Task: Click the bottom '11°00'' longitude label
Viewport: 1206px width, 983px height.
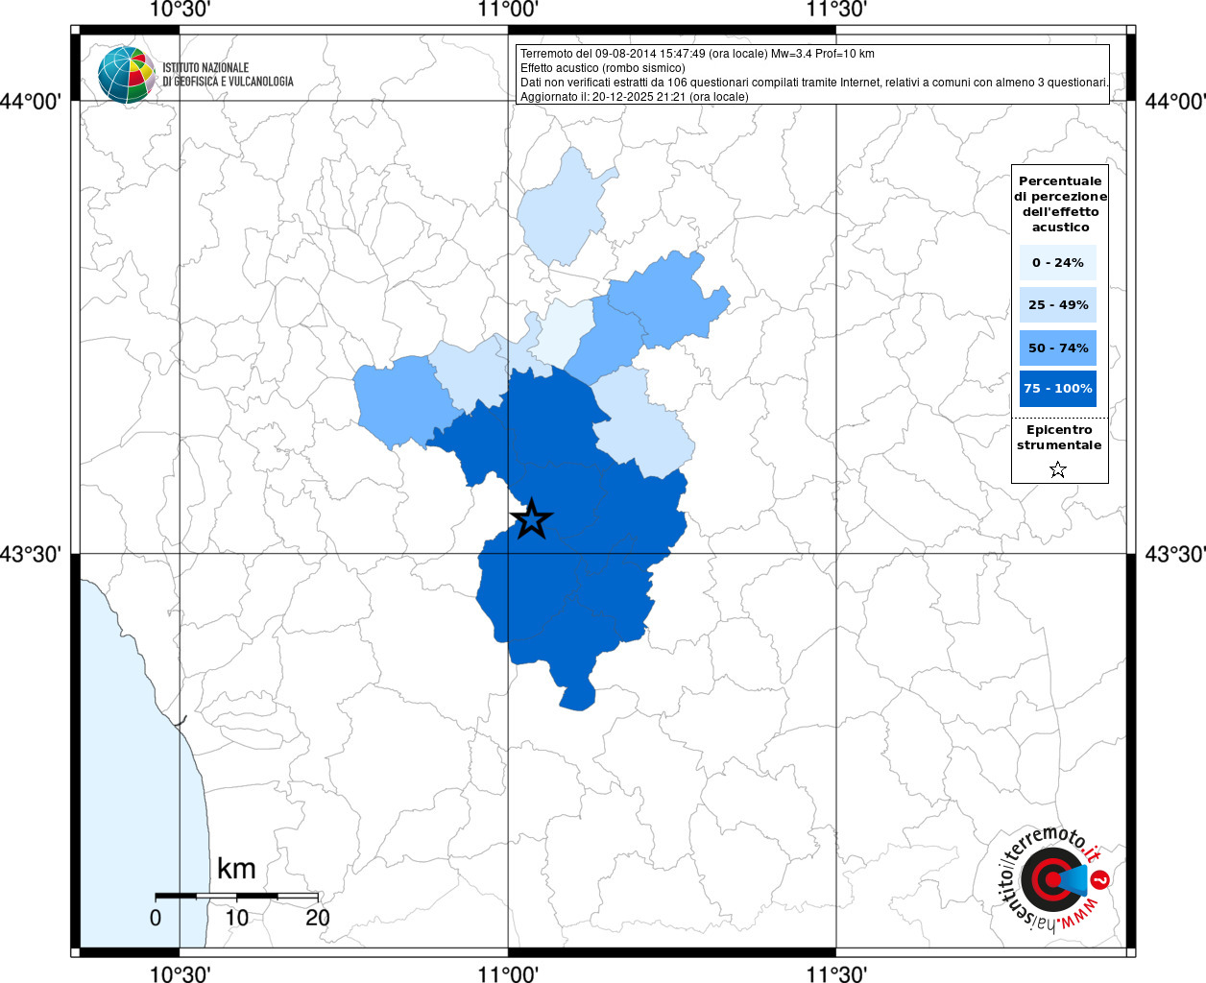Action: tap(508, 973)
